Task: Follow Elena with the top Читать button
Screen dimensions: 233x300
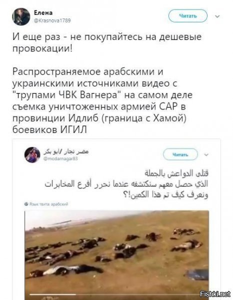Action: pos(188,16)
